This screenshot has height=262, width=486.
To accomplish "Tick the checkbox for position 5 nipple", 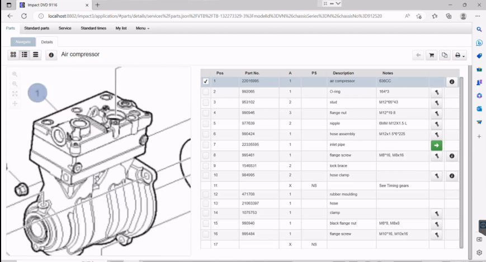I will pyautogui.click(x=206, y=123).
